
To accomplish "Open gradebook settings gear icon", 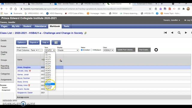I will tap(156, 50).
